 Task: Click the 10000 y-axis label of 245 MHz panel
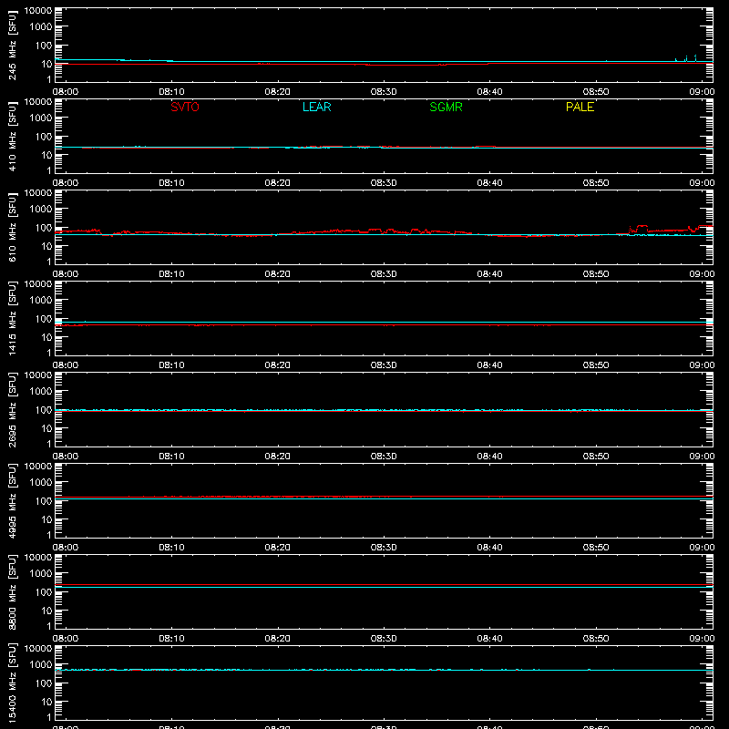(x=38, y=11)
